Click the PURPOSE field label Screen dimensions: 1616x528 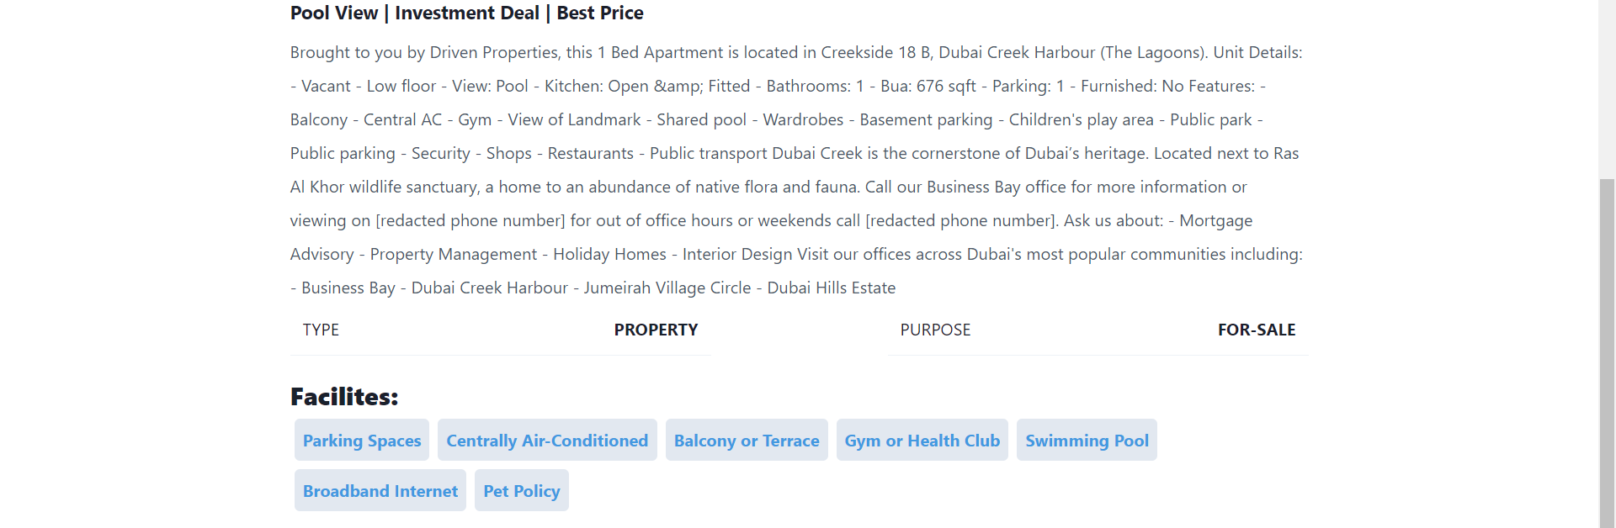935,330
